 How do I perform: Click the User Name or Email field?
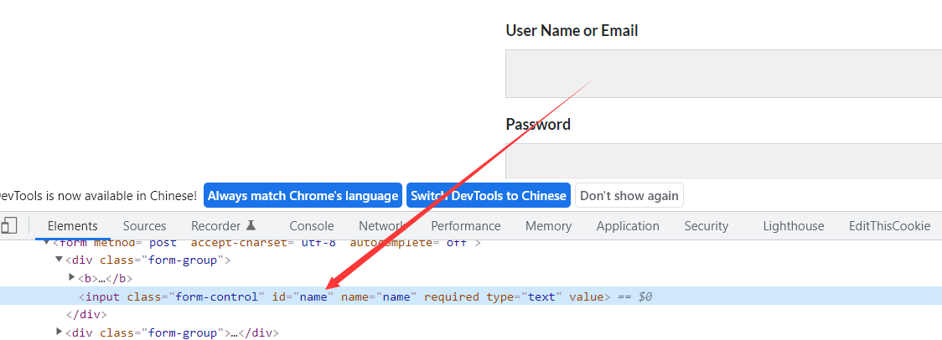[723, 74]
